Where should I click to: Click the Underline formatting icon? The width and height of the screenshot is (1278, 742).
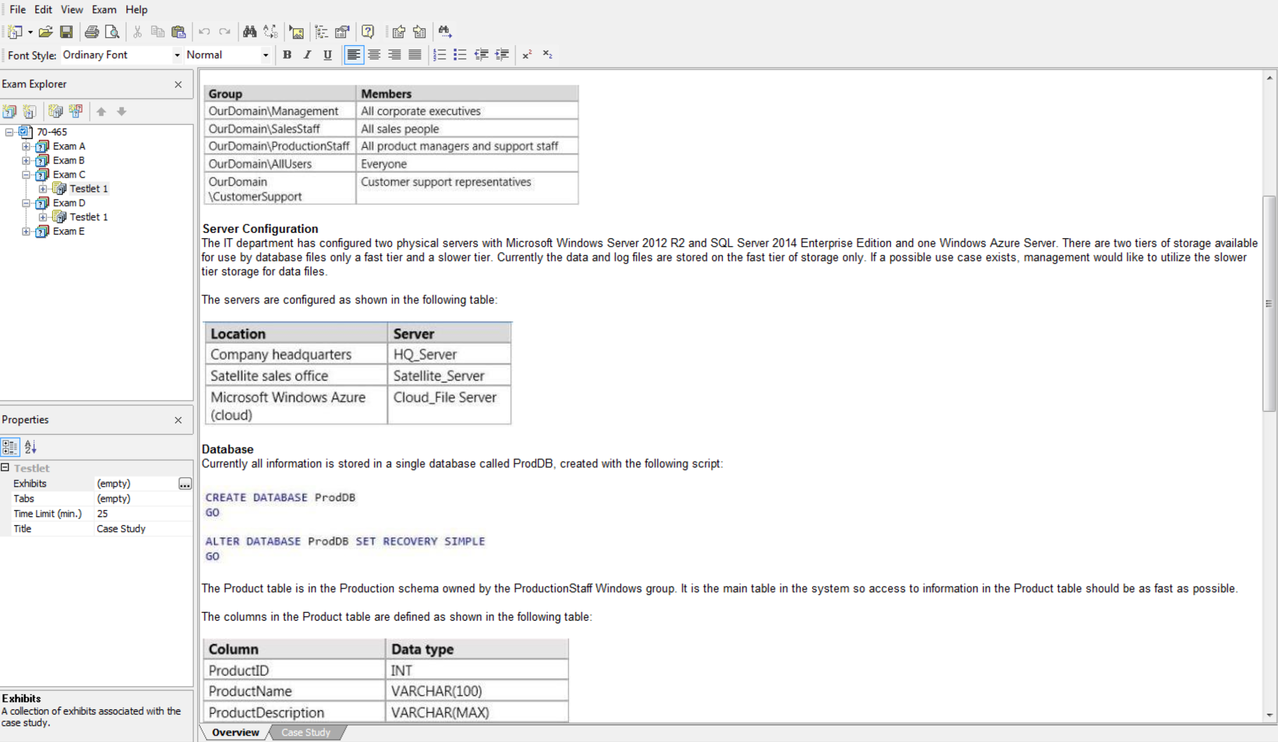coord(326,55)
